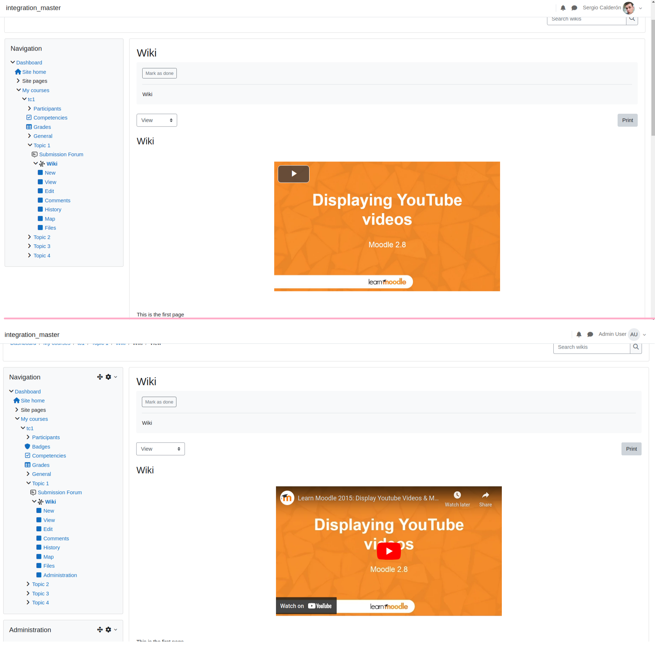The width and height of the screenshot is (655, 650).
Task: Click the move icon in Navigation block header
Action: click(x=100, y=377)
